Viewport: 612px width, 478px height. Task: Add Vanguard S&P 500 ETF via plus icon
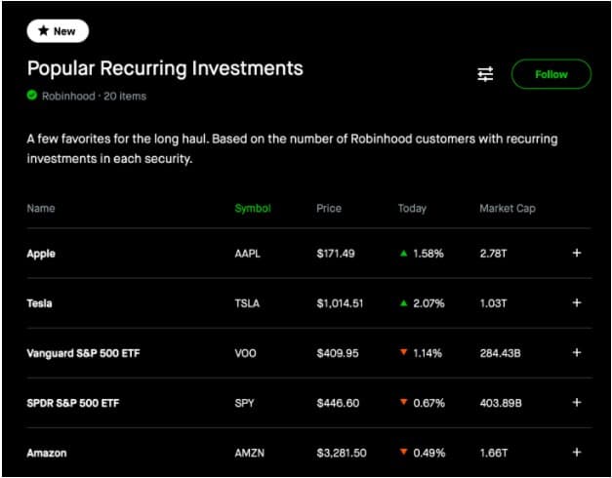click(x=577, y=353)
